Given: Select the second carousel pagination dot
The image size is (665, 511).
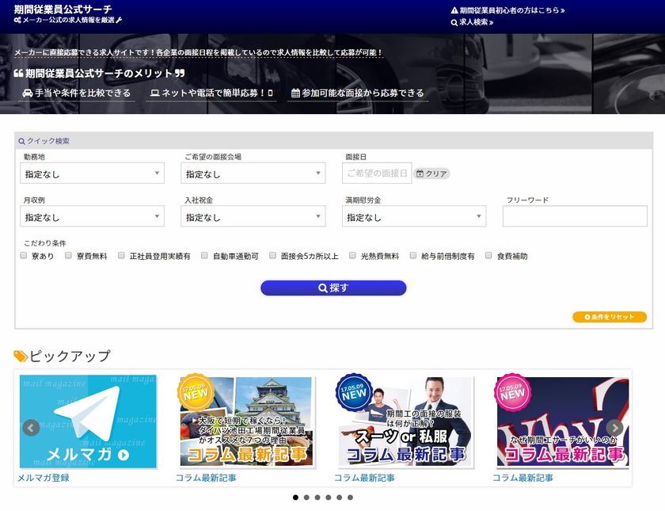Looking at the screenshot, I should tap(307, 498).
